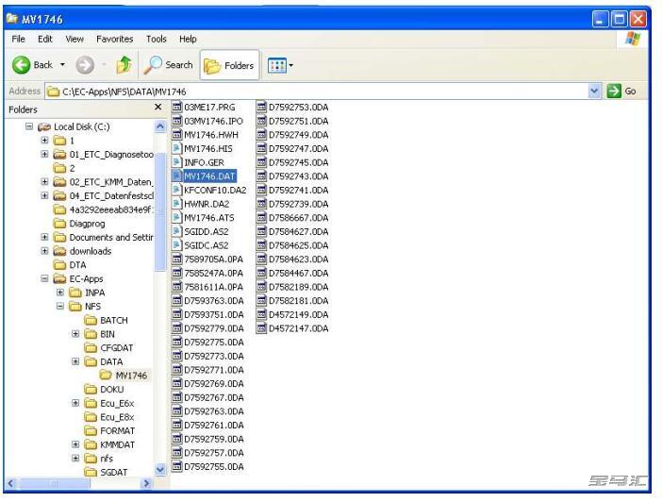Toggle the Folders pane button
This screenshot has height=502, width=662.
click(229, 65)
